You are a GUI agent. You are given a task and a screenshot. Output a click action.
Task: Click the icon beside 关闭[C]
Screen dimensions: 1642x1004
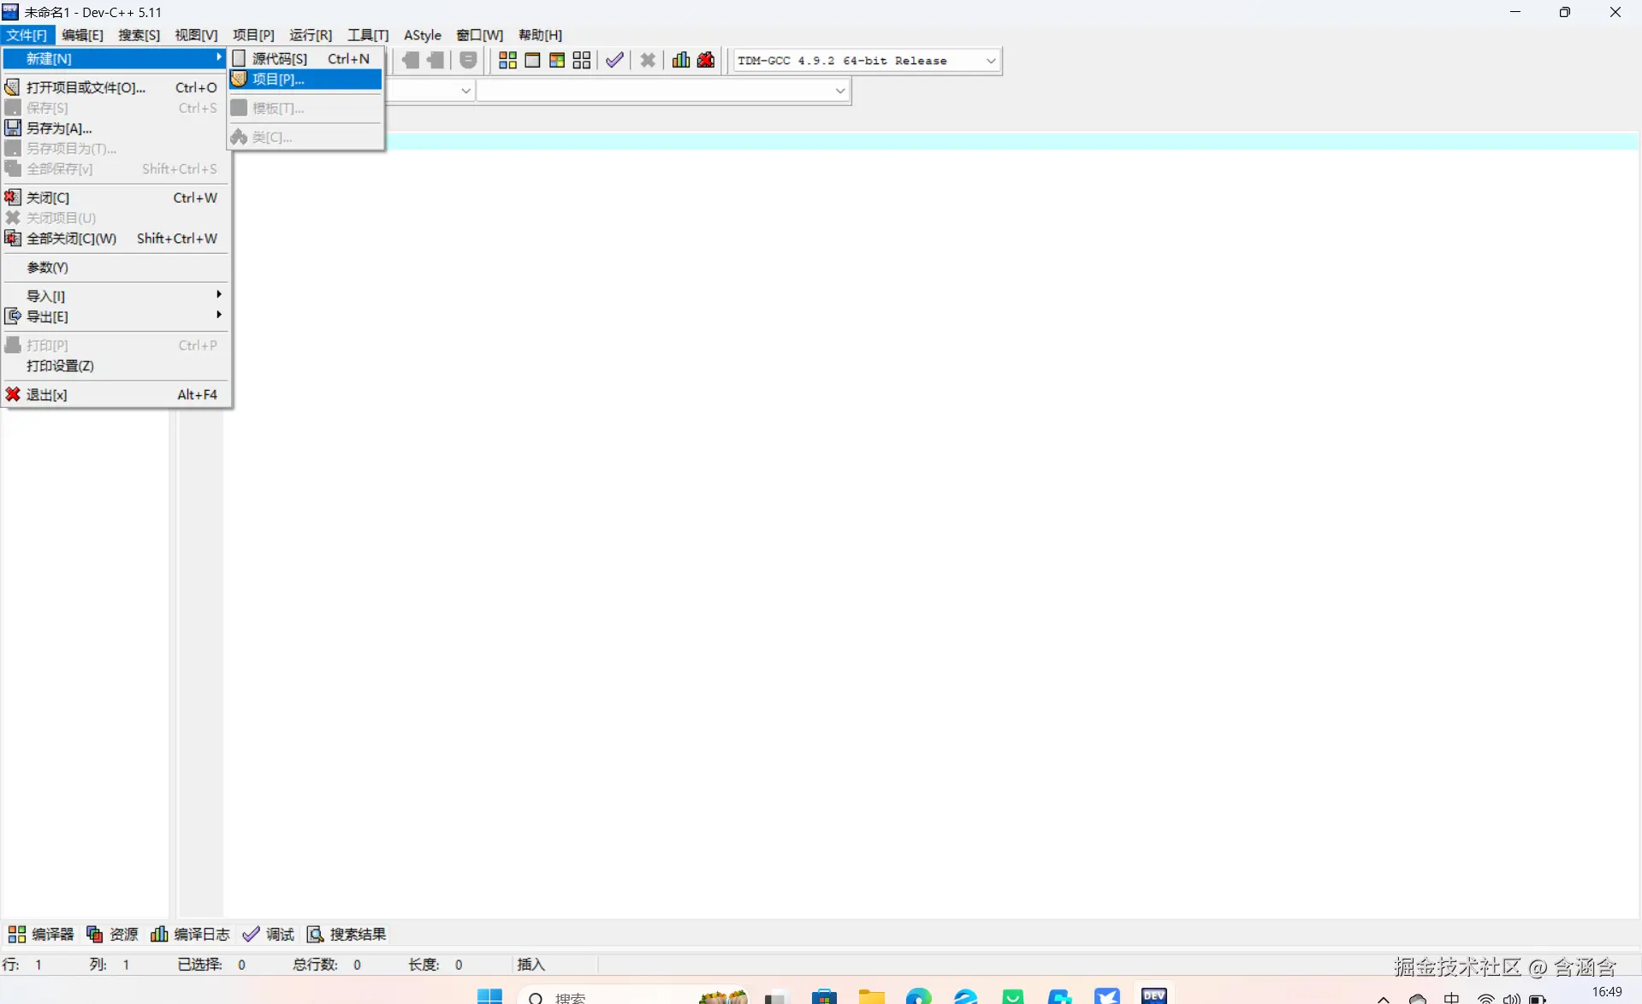(13, 198)
